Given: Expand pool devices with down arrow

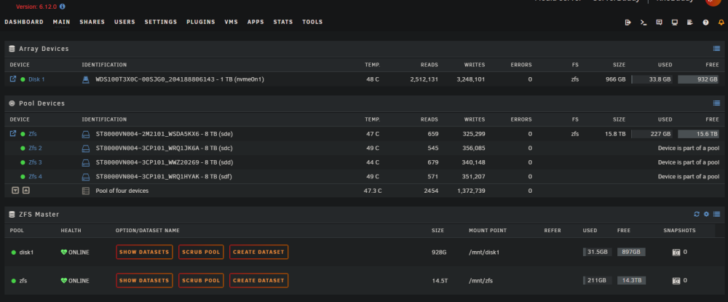Looking at the screenshot, I should point(15,190).
